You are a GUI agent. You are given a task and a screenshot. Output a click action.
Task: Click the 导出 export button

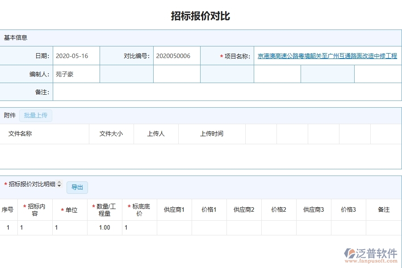[77, 187]
